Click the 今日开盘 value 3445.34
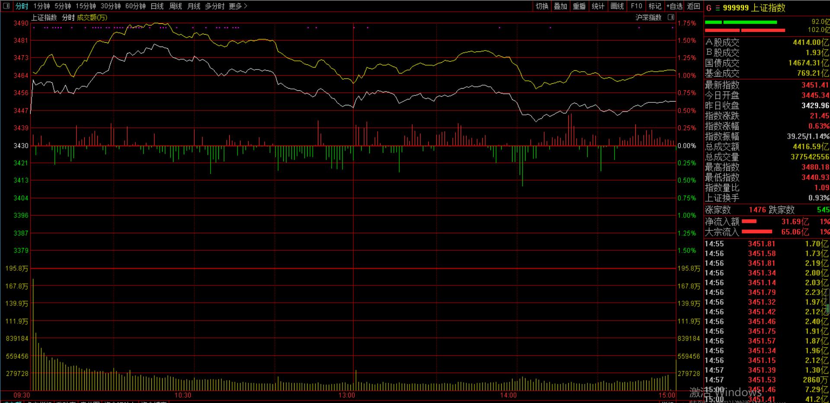The width and height of the screenshot is (830, 403). (x=815, y=95)
